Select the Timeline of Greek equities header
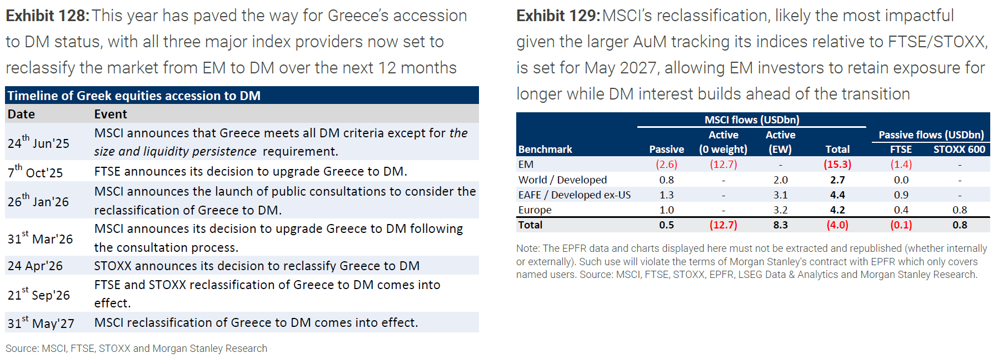 [x=242, y=96]
